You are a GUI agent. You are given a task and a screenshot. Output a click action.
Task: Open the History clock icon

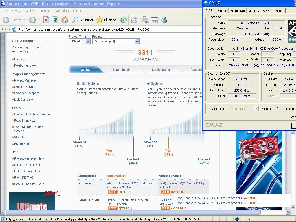tap(123, 20)
